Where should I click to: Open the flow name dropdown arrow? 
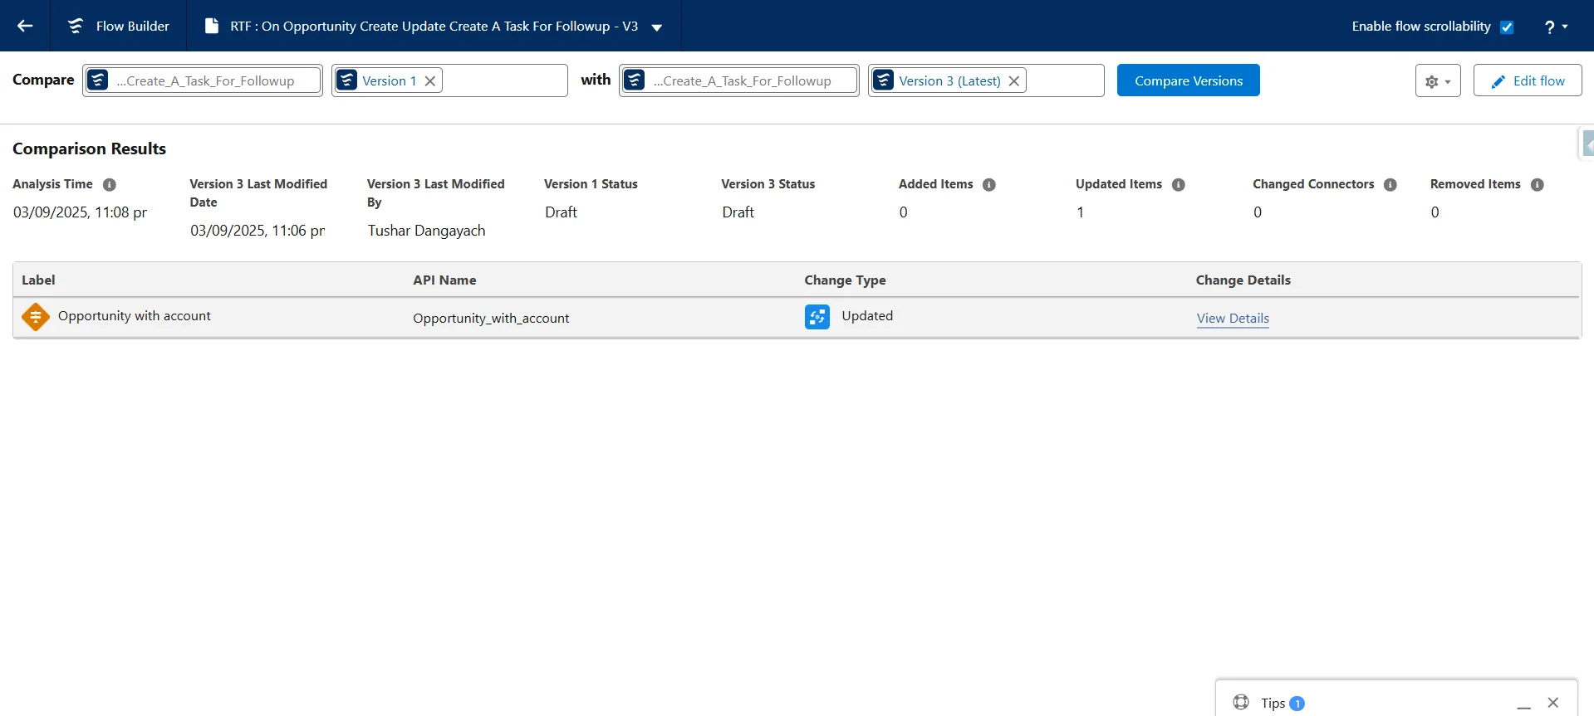(657, 27)
